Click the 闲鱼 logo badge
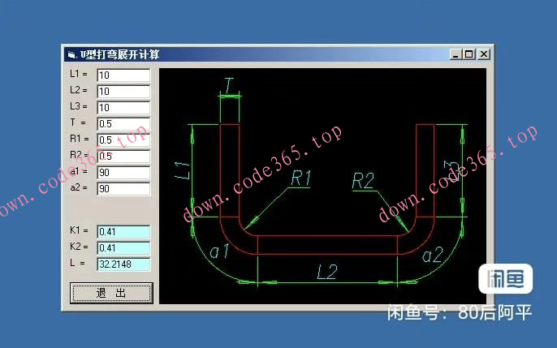The height and width of the screenshot is (348, 557). pos(506,278)
